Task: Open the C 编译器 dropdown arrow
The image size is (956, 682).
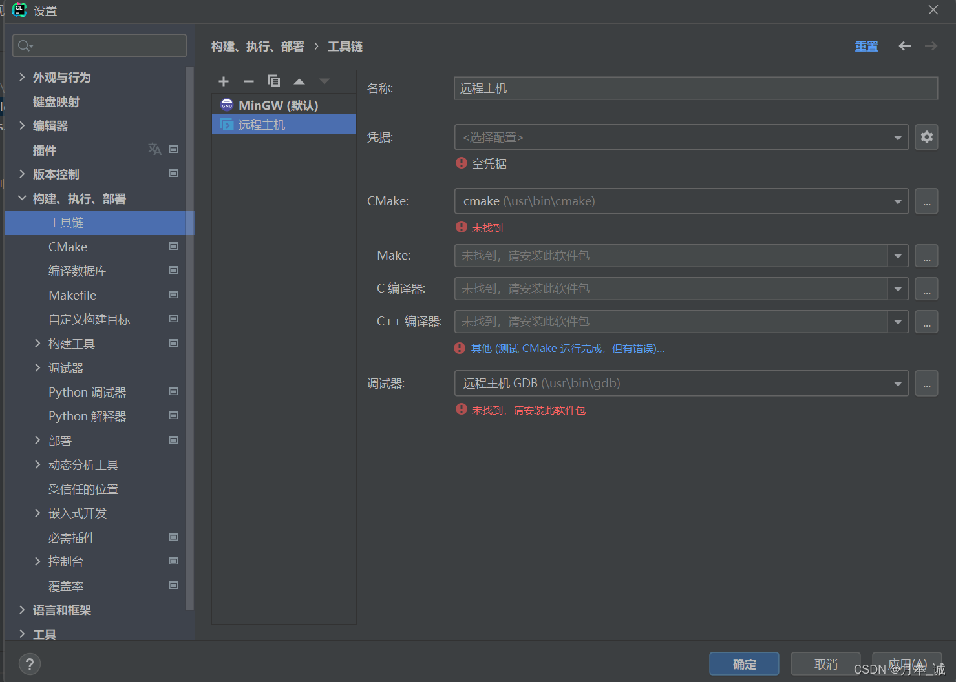Action: [x=898, y=289]
